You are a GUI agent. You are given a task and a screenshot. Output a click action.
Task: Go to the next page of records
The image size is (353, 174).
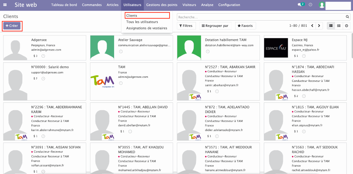(x=319, y=26)
